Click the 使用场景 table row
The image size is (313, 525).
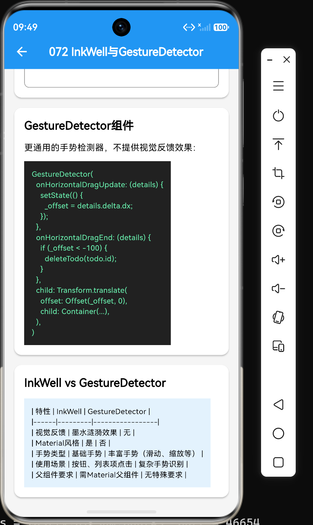(x=110, y=464)
